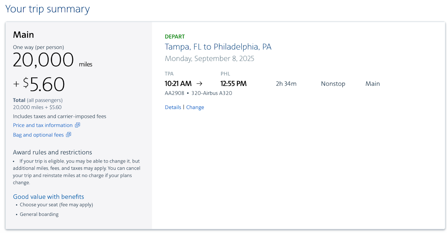This screenshot has height=233, width=447.
Task: Click the Monday, September 8, 2025 date
Action: [x=210, y=59]
